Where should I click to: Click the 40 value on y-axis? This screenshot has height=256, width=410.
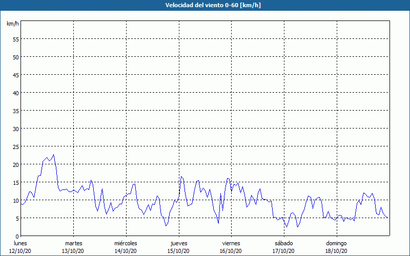16,93
